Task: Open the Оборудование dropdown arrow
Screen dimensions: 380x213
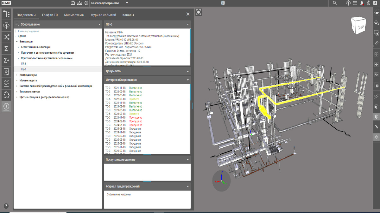Action: [99, 24]
